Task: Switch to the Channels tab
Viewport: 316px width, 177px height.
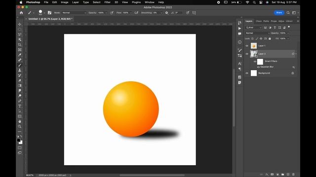Action: [x=259, y=21]
